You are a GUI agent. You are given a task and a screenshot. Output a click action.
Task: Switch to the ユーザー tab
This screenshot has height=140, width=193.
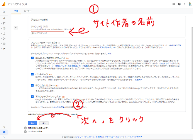pos(27,11)
